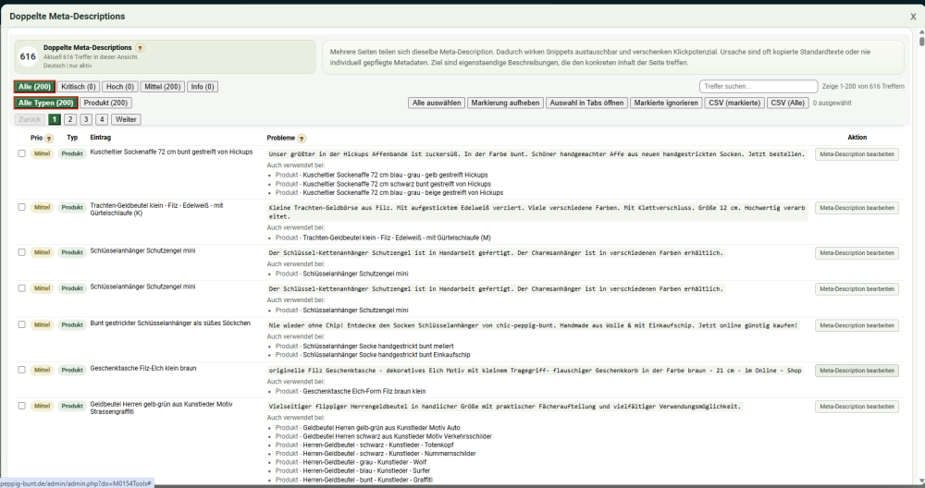Image resolution: width=925 pixels, height=488 pixels.
Task: Edit meta description for Geldbeutel Herren gelb-grün
Action: coord(857,406)
